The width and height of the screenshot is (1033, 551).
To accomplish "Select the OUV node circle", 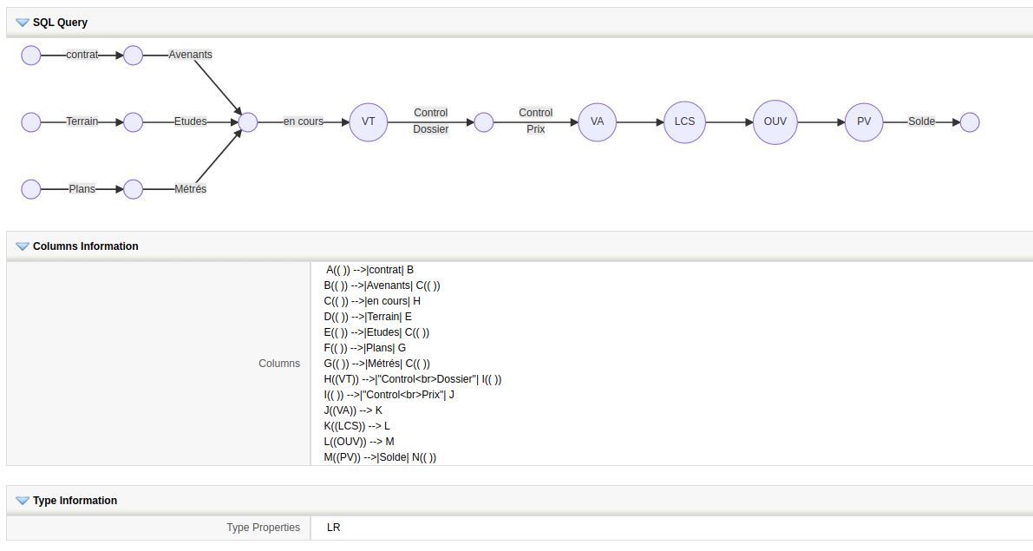I will coord(775,122).
